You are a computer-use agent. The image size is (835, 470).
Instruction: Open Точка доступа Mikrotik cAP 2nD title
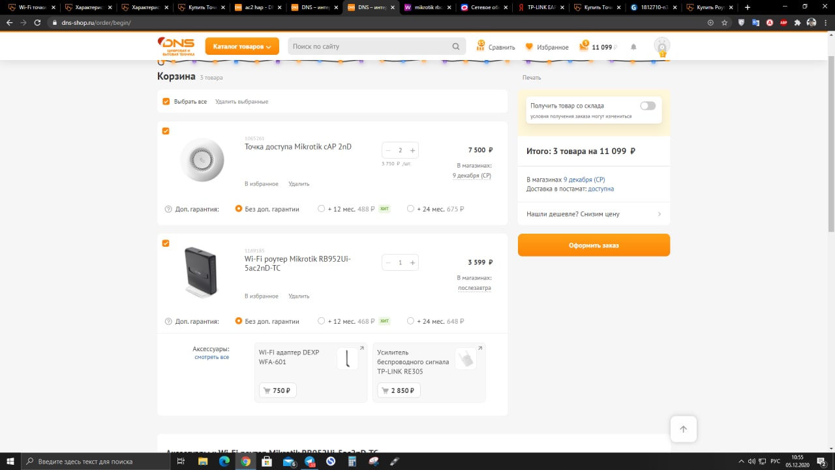pos(298,147)
